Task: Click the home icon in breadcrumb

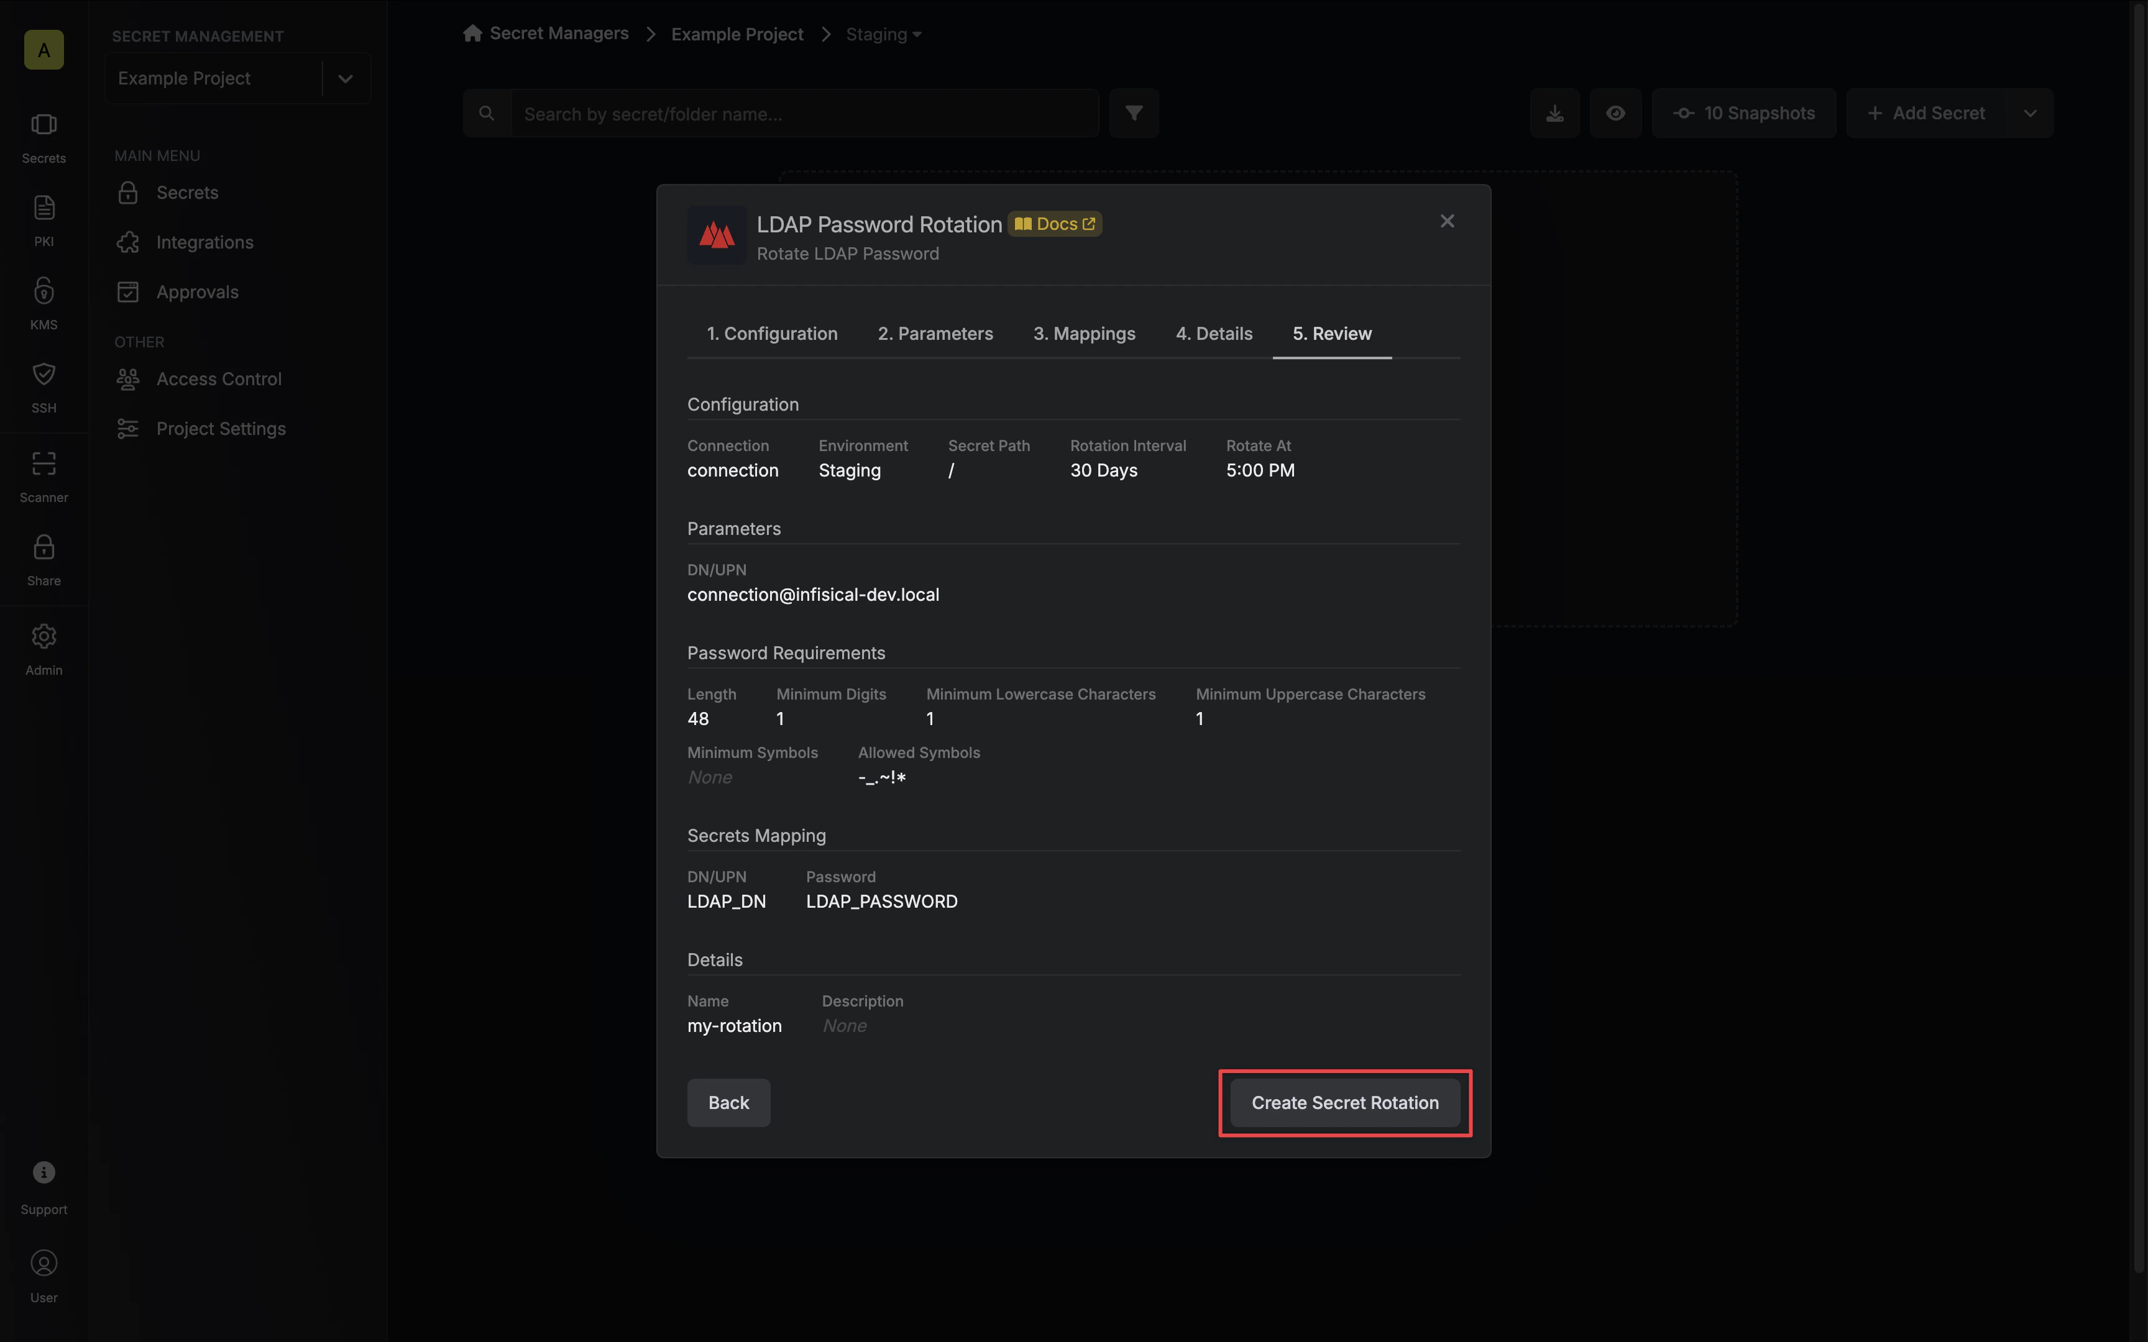Action: (473, 34)
